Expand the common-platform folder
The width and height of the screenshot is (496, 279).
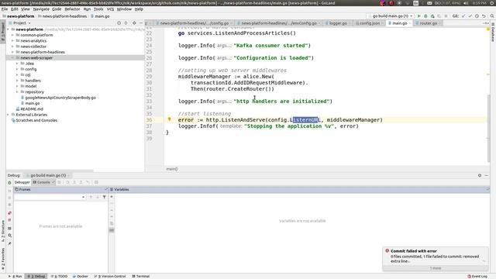12,35
